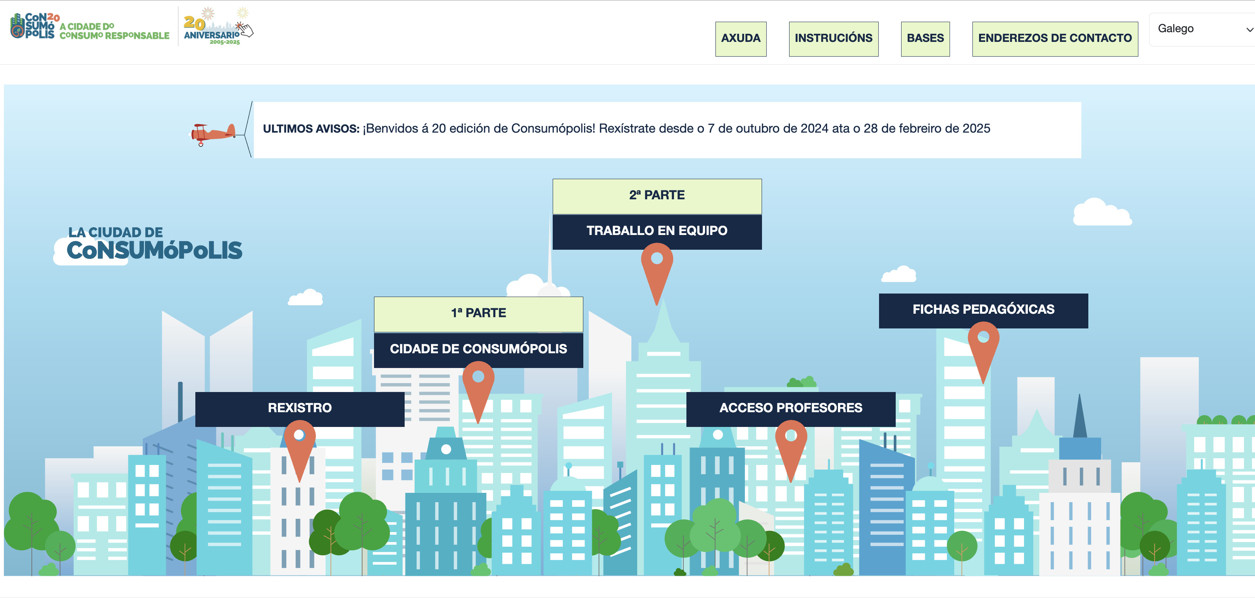Click the map pin under Acceso Profesores
Screen dimensions: 1255x615
[x=791, y=451]
